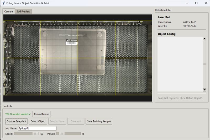Image resolution: width=210 pixels, height=140 pixels.
Task: Click the 'YOLO model: loaded' status text
Action: pyautogui.click(x=18, y=114)
